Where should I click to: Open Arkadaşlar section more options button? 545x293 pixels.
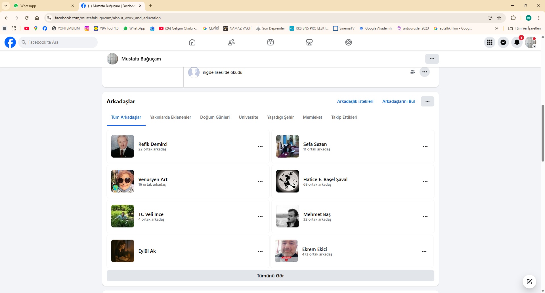coord(427,101)
